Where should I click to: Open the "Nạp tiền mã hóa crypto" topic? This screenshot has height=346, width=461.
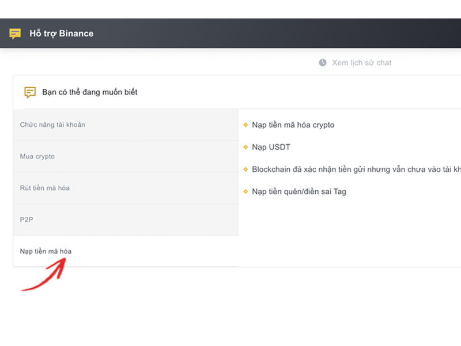tap(293, 125)
